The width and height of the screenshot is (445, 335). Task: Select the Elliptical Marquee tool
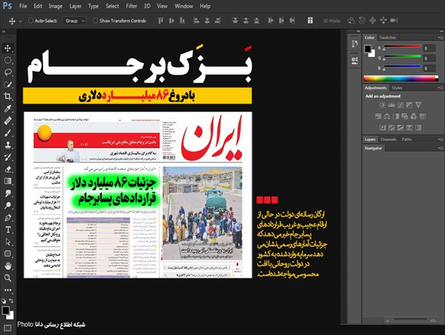[7, 60]
